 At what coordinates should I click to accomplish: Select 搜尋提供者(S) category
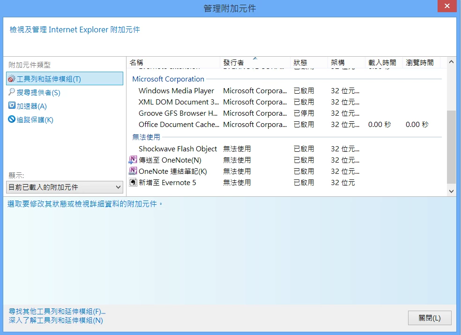click(38, 92)
